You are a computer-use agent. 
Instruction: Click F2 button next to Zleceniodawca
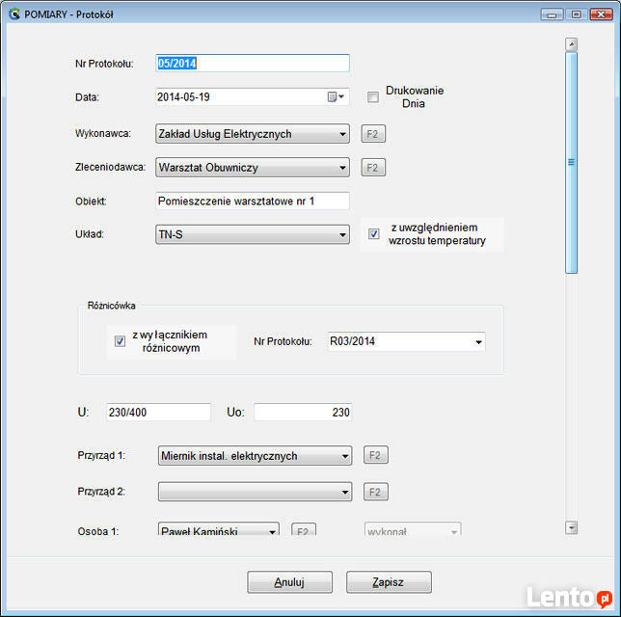point(373,167)
